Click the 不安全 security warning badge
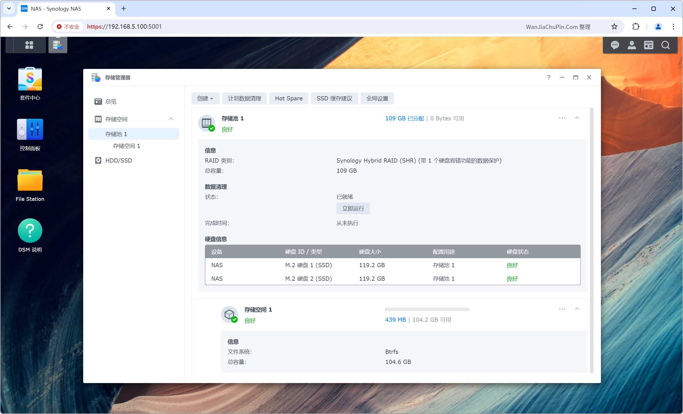This screenshot has height=414, width=683. [x=68, y=27]
